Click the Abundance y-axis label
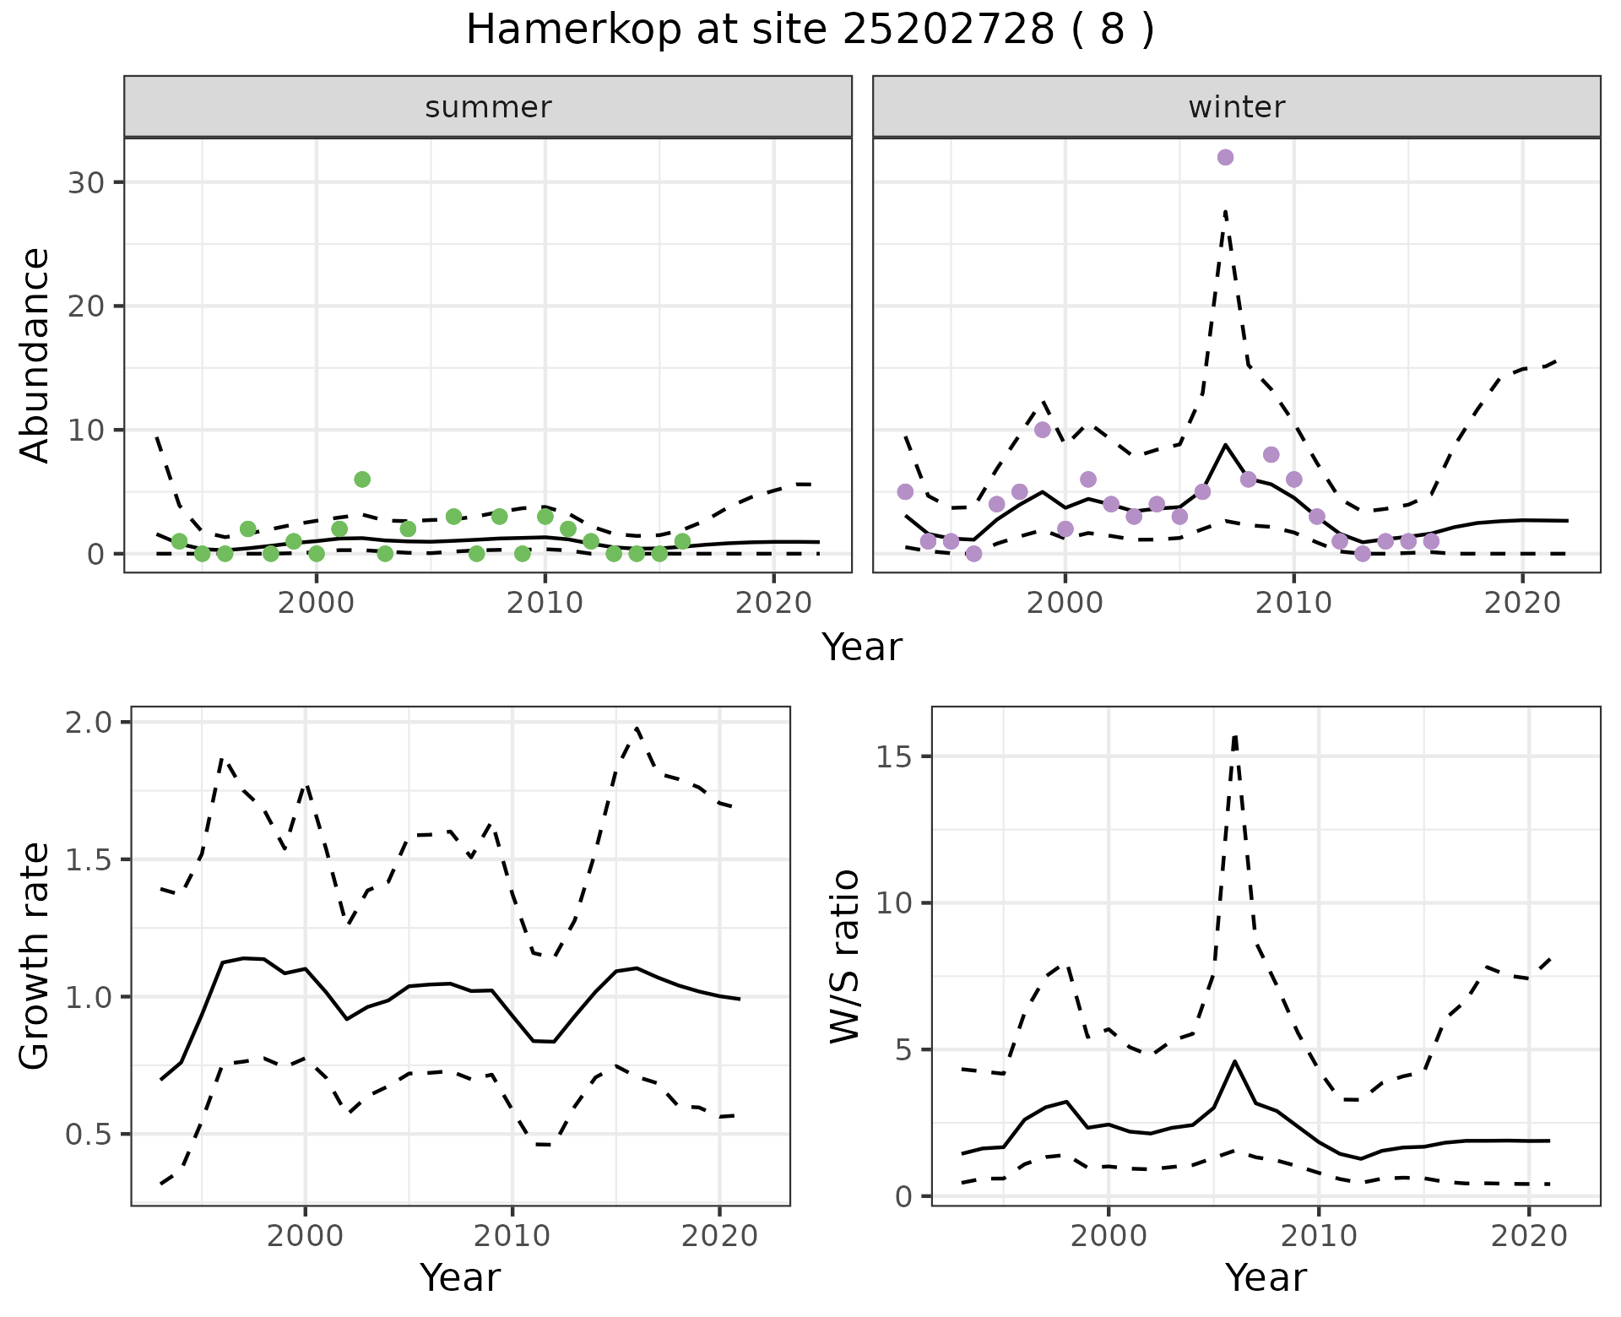This screenshot has height=1317, width=1621. click(x=35, y=355)
